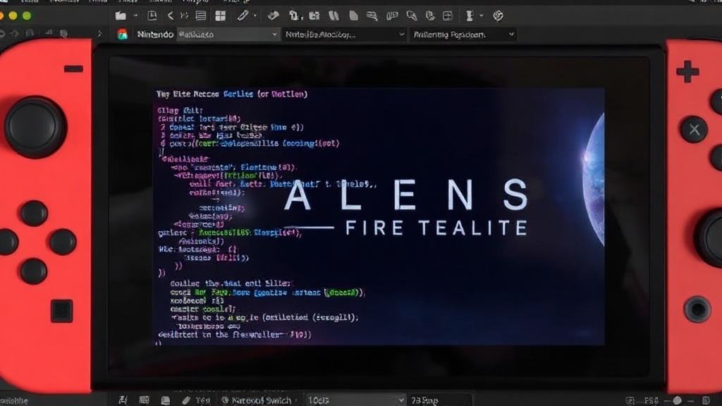722x406 pixels.
Task: Expand the arrow beside the folder icon
Action: pyautogui.click(x=135, y=16)
